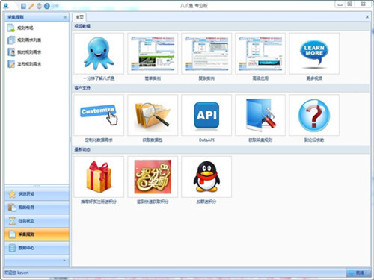Viewport: 374px width, 280px height.
Task: Open help via the blue question-mark toolbar icon
Action: [46, 6]
